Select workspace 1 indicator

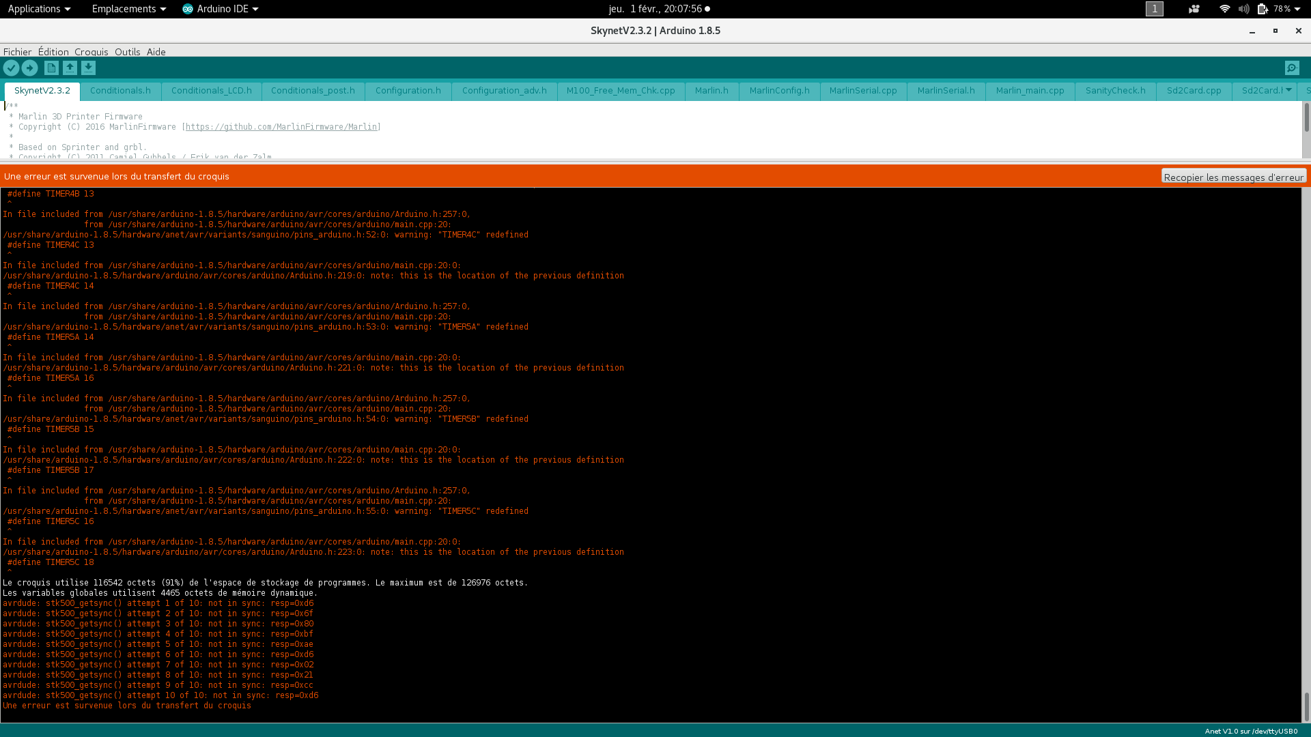click(1154, 9)
